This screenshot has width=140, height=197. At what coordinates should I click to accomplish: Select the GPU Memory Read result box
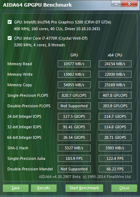click(74, 64)
